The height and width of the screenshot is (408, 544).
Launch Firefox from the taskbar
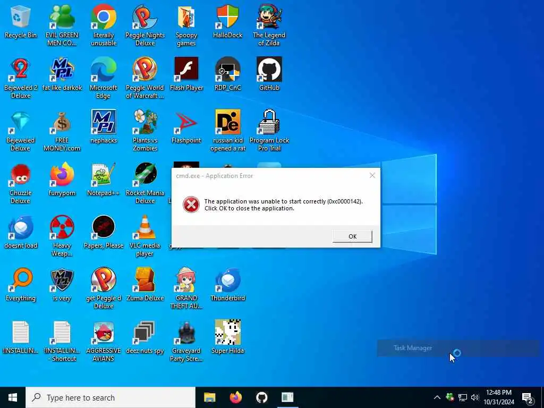click(235, 397)
